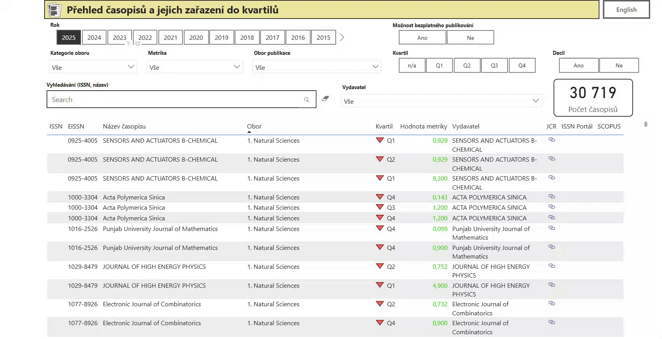Select year 2025 tab
The height and width of the screenshot is (339, 662).
tap(69, 37)
